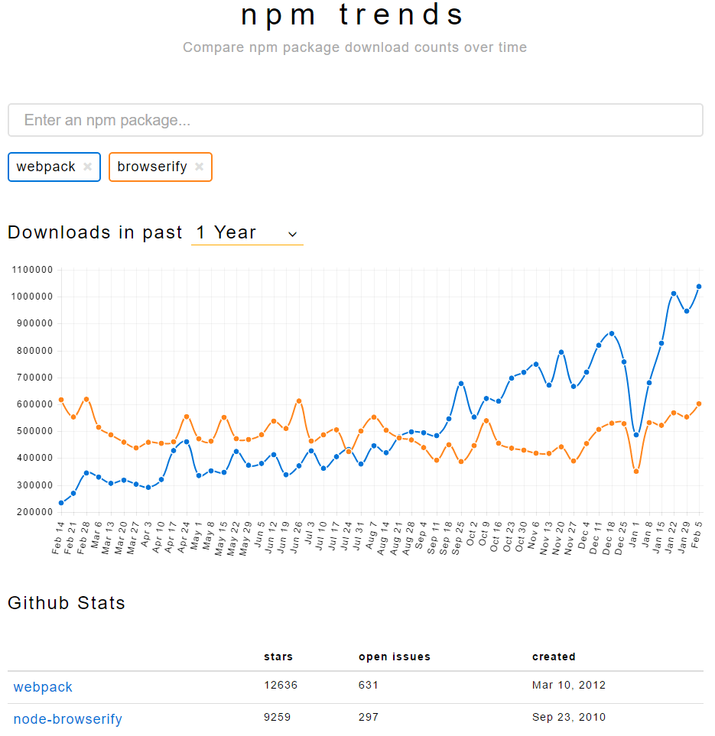This screenshot has height=736, width=715.
Task: Open the node-browserify GitHub link
Action: click(x=67, y=718)
